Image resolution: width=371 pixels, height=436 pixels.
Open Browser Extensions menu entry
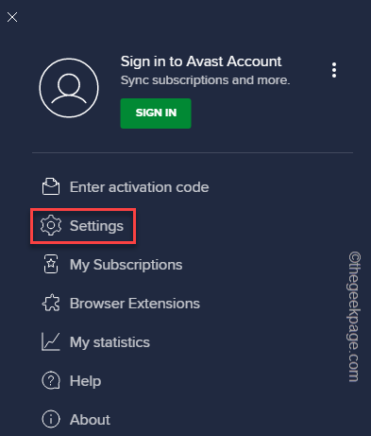coord(135,304)
